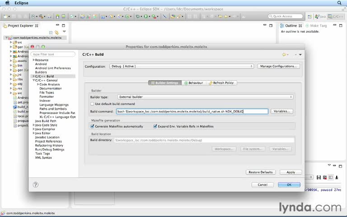Click Collapse All in Project Explorer
This screenshot has height=217, width=347.
51,33
